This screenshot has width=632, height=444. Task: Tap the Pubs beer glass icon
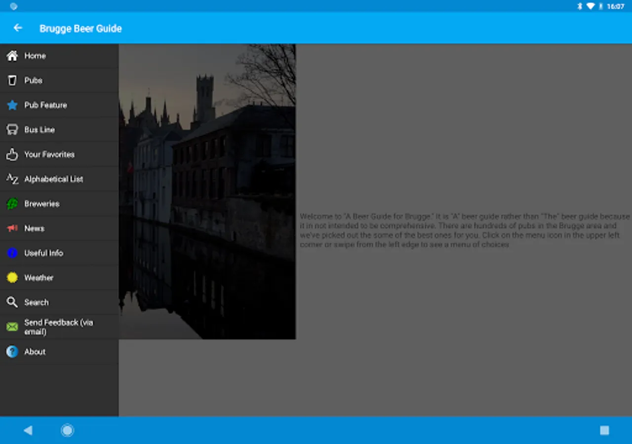tap(12, 80)
